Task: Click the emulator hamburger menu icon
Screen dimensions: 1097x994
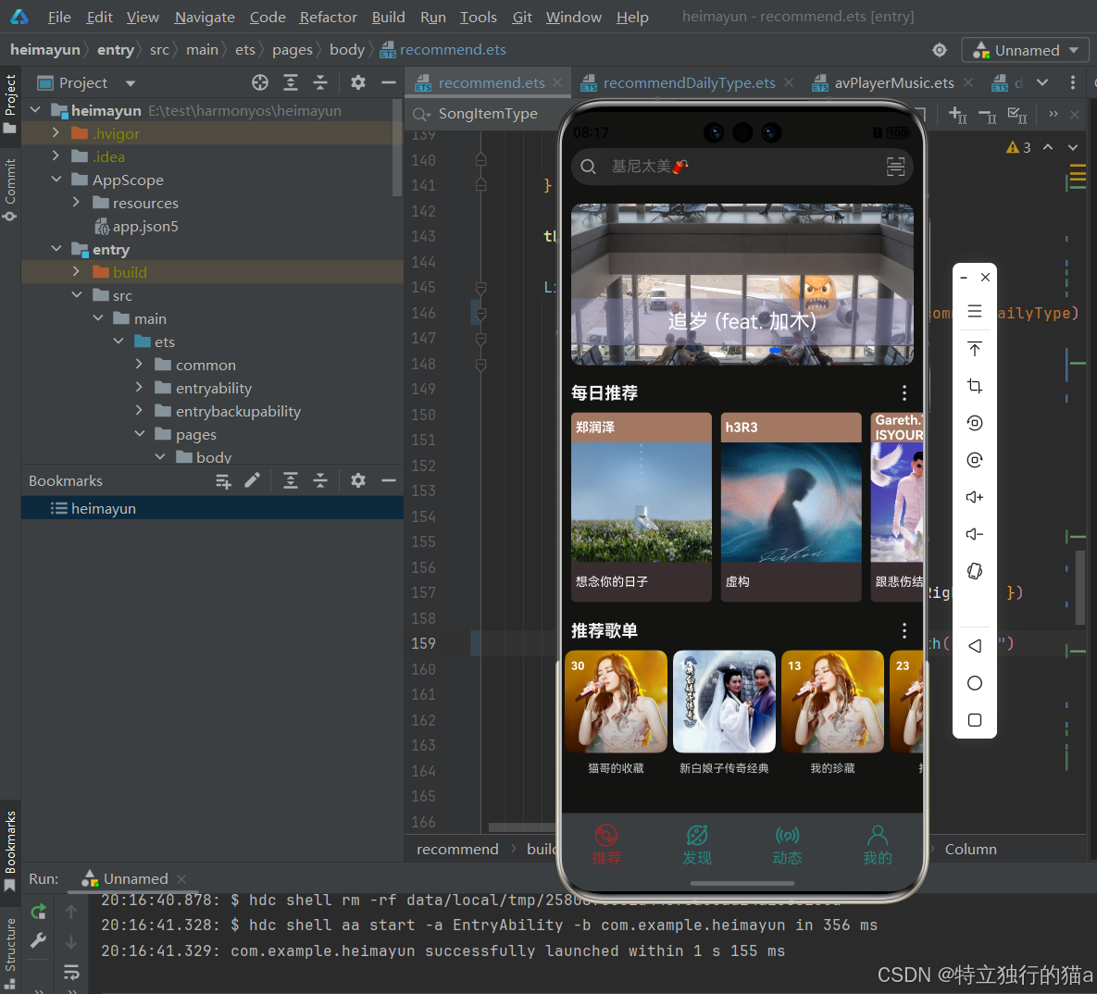Action: (x=975, y=311)
